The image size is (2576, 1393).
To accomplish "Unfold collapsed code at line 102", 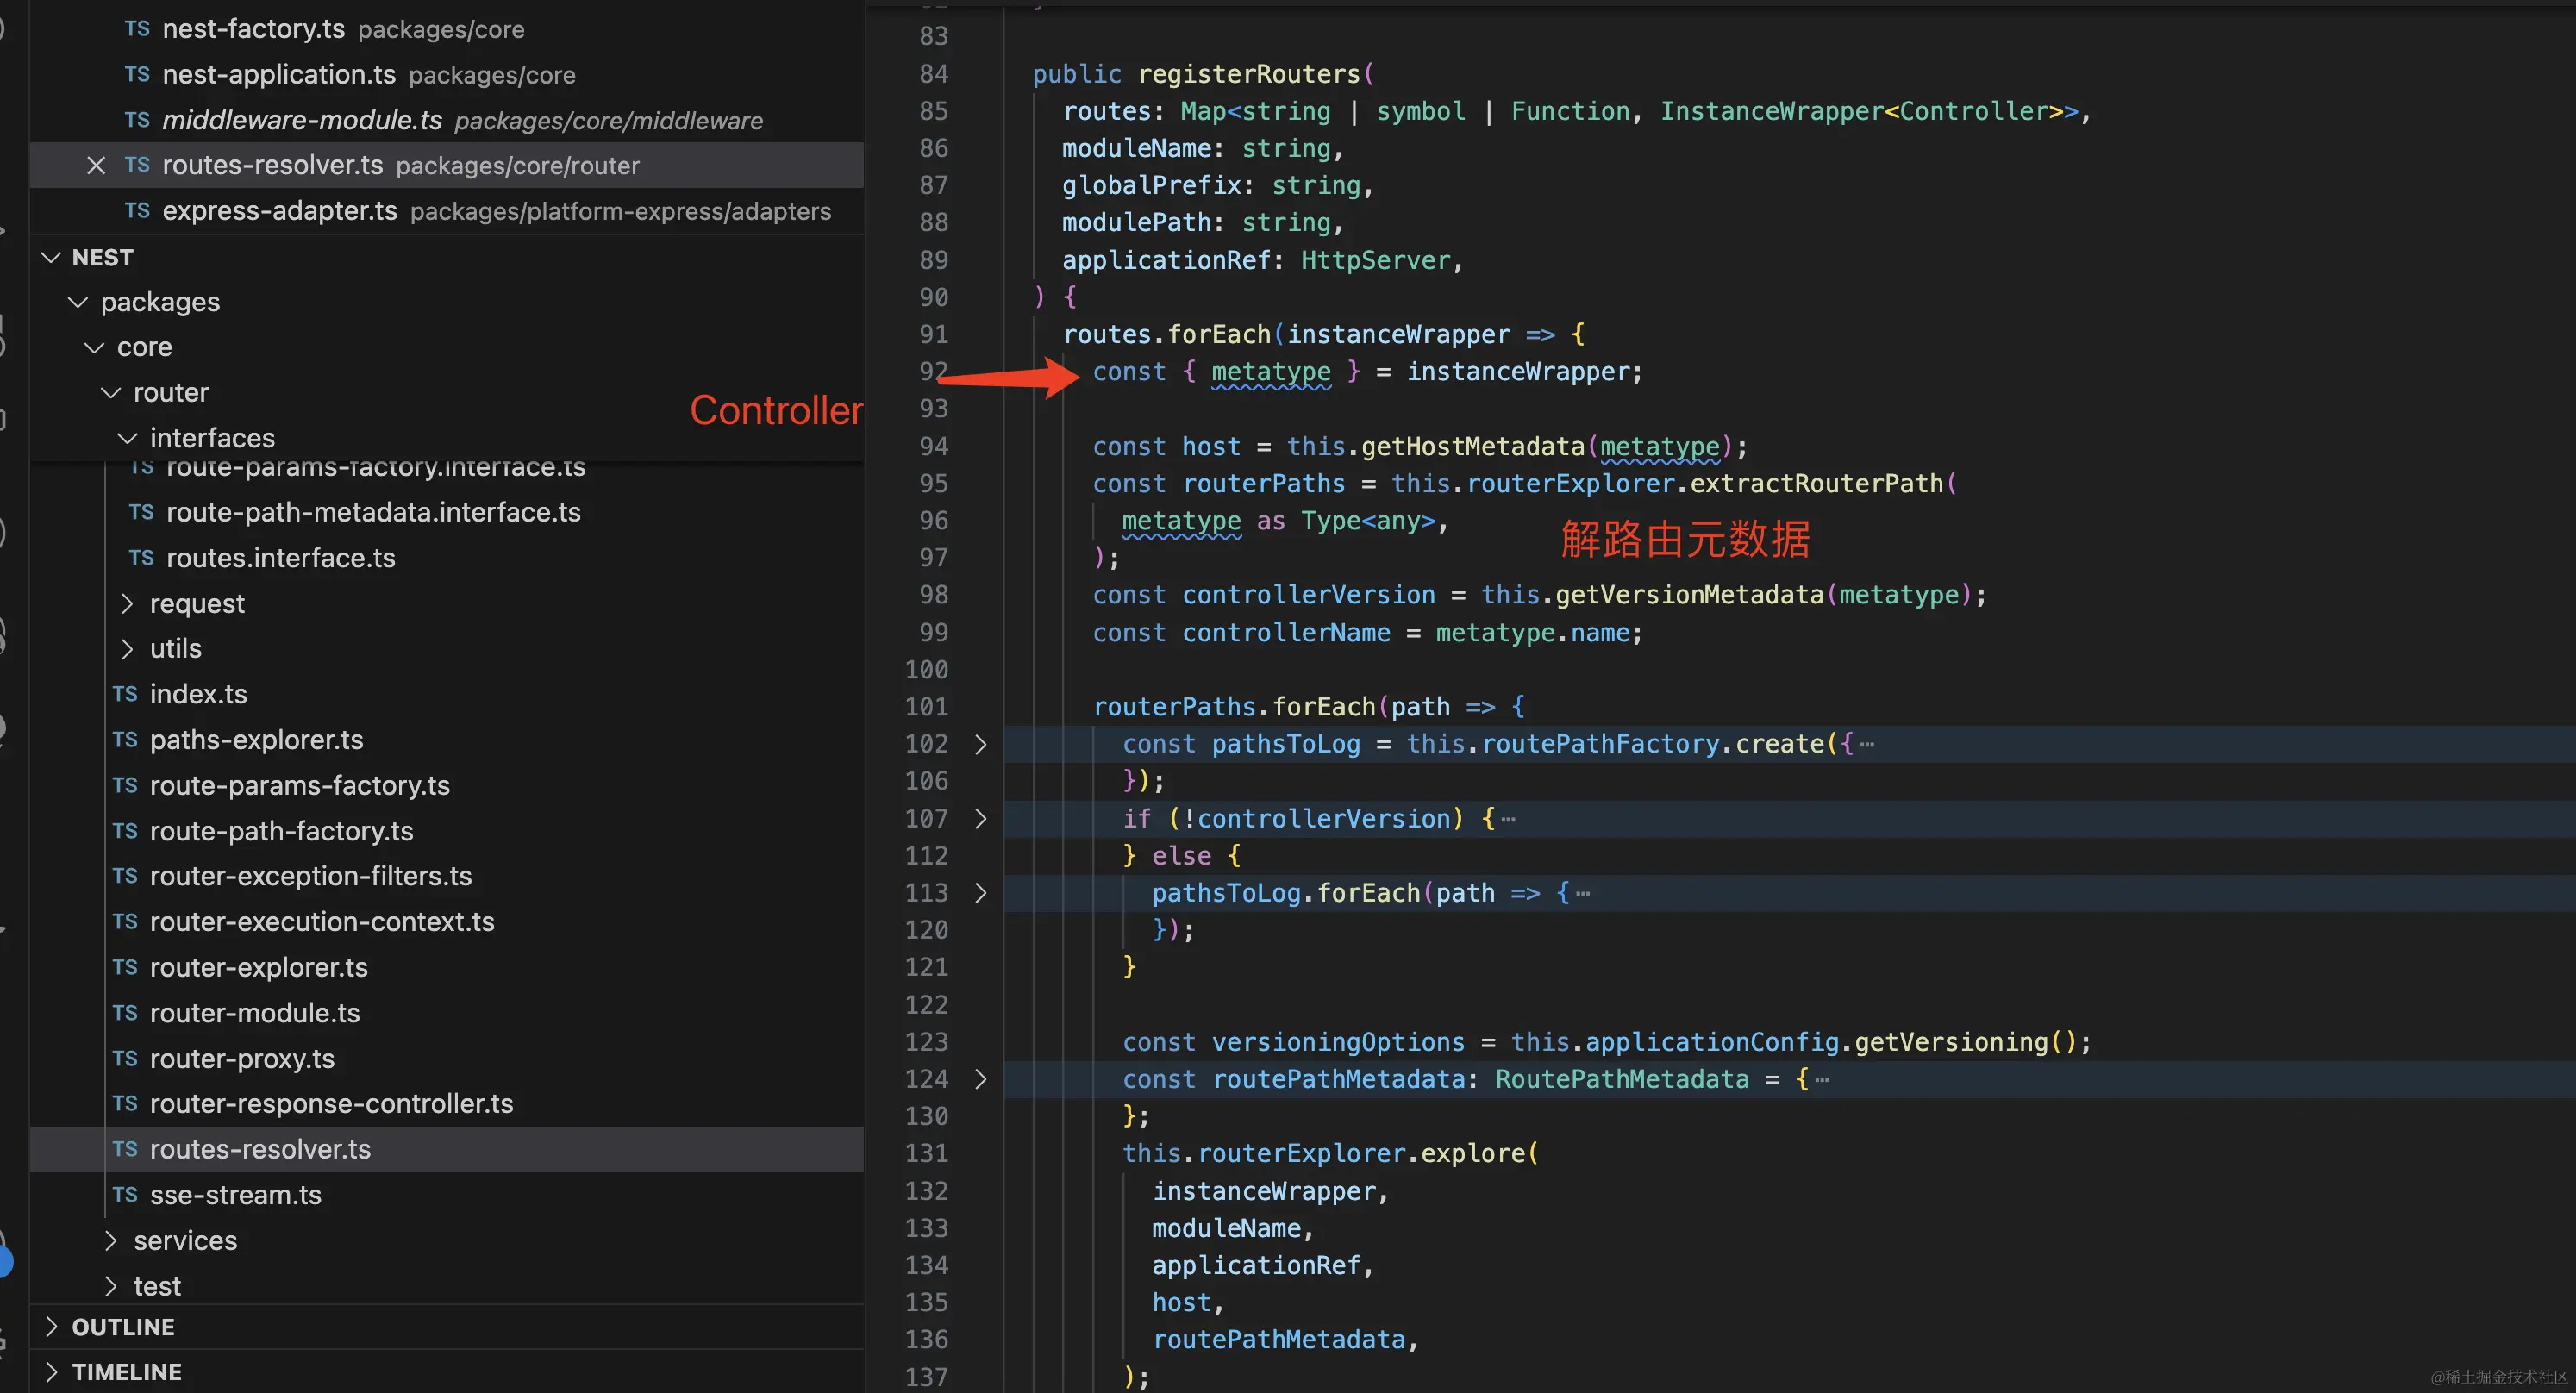I will (980, 744).
